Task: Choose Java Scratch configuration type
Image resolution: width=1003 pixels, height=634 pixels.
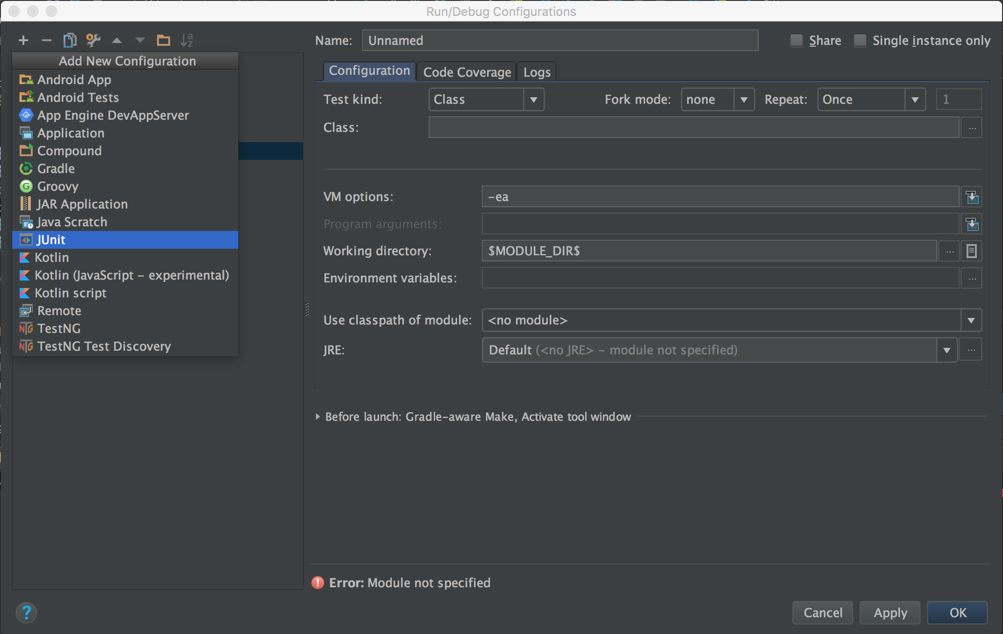Action: [125, 222]
